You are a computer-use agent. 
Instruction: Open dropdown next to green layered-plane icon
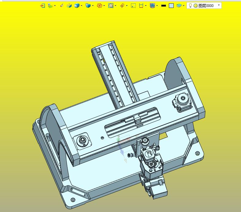click(x=55, y=6)
